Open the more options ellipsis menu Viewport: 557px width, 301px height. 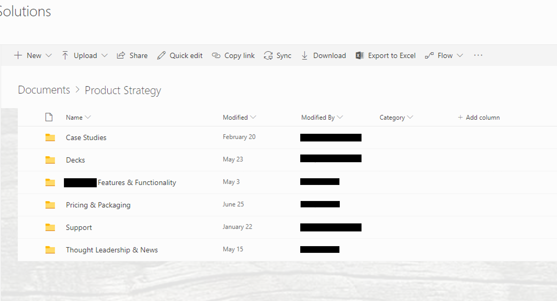point(478,55)
